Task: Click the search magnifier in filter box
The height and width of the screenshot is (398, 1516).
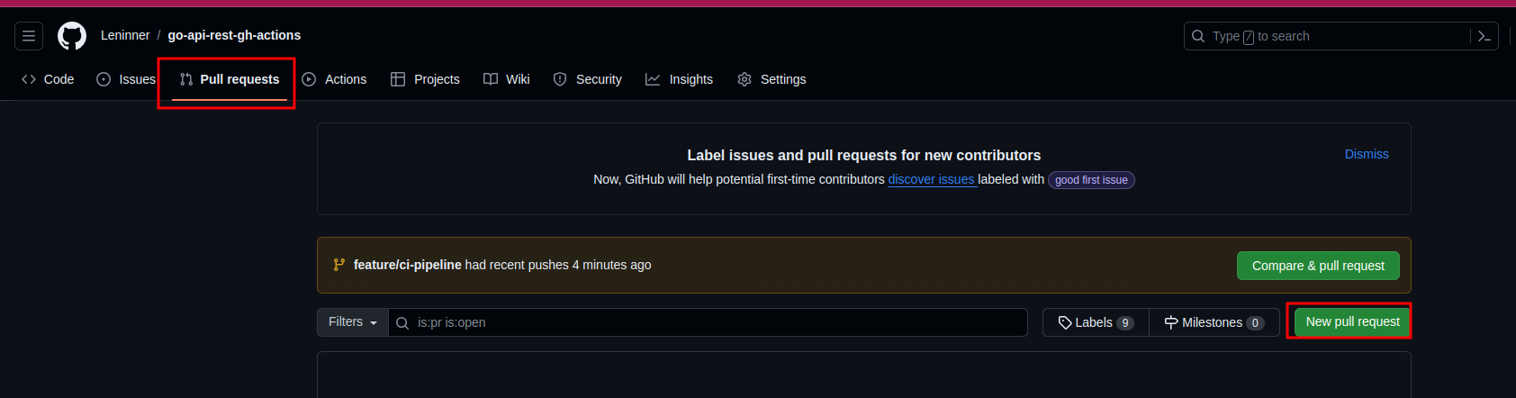Action: coord(402,323)
